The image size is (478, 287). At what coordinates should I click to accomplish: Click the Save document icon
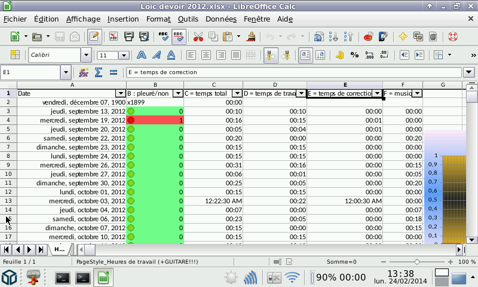pyautogui.click(x=60, y=37)
